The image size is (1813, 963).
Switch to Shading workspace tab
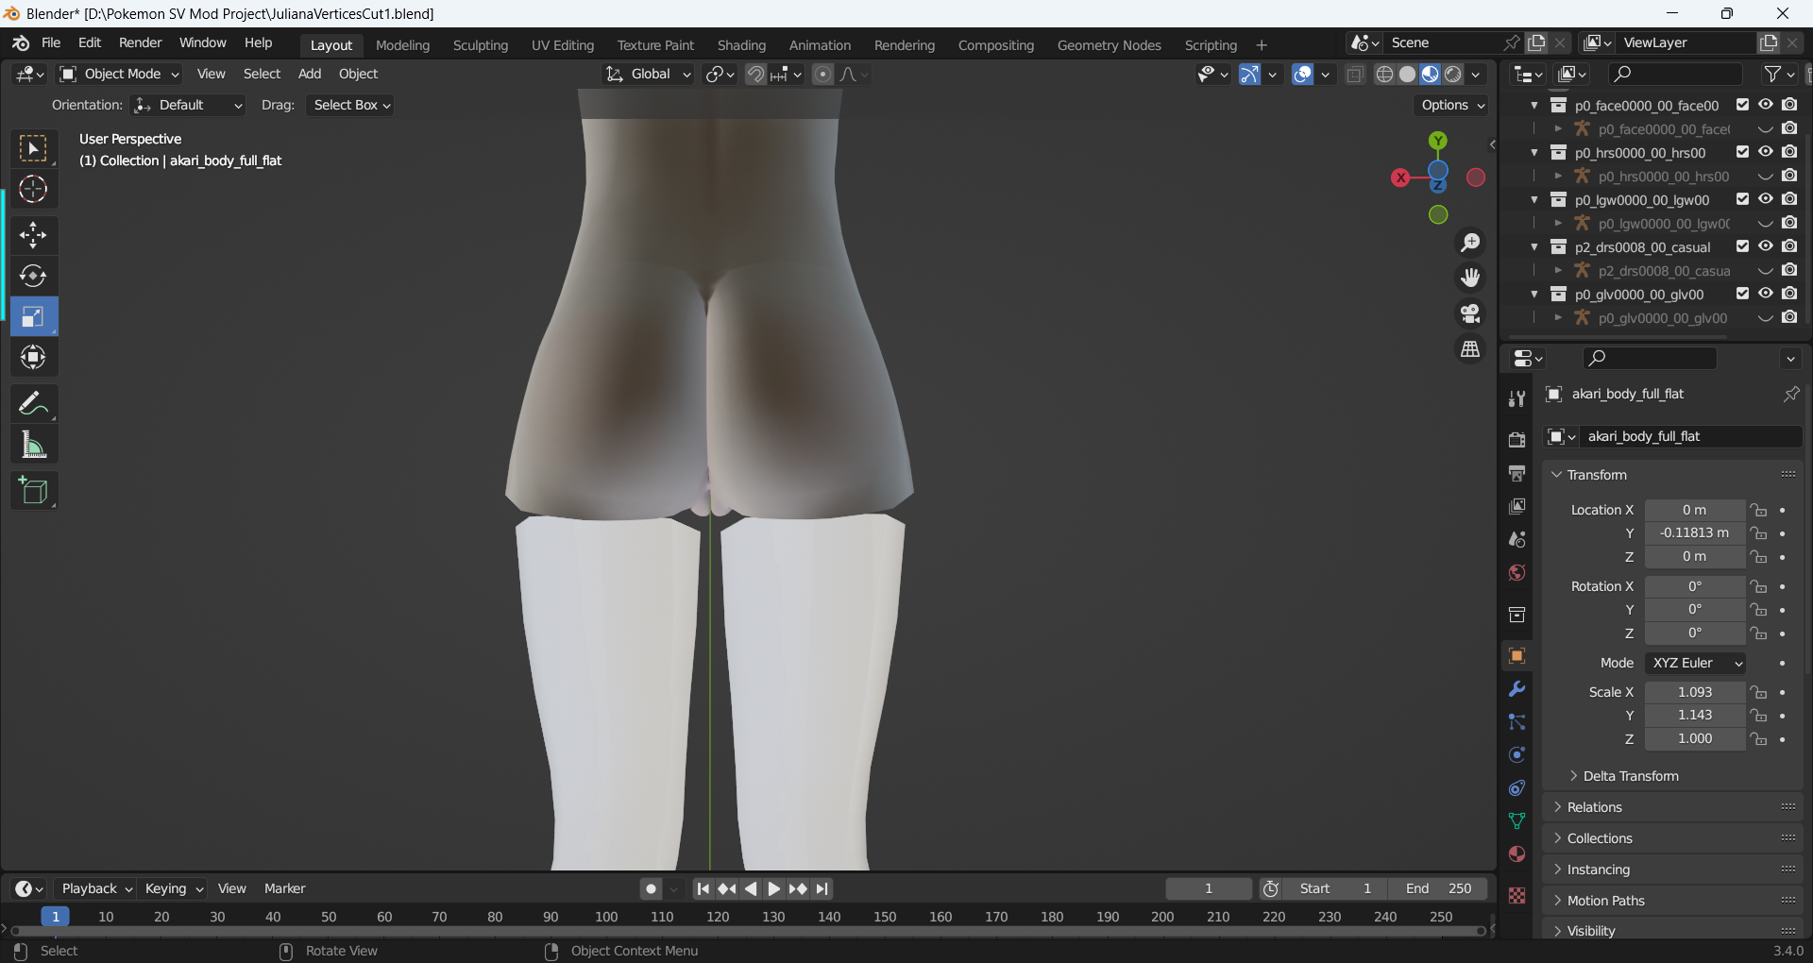[741, 45]
